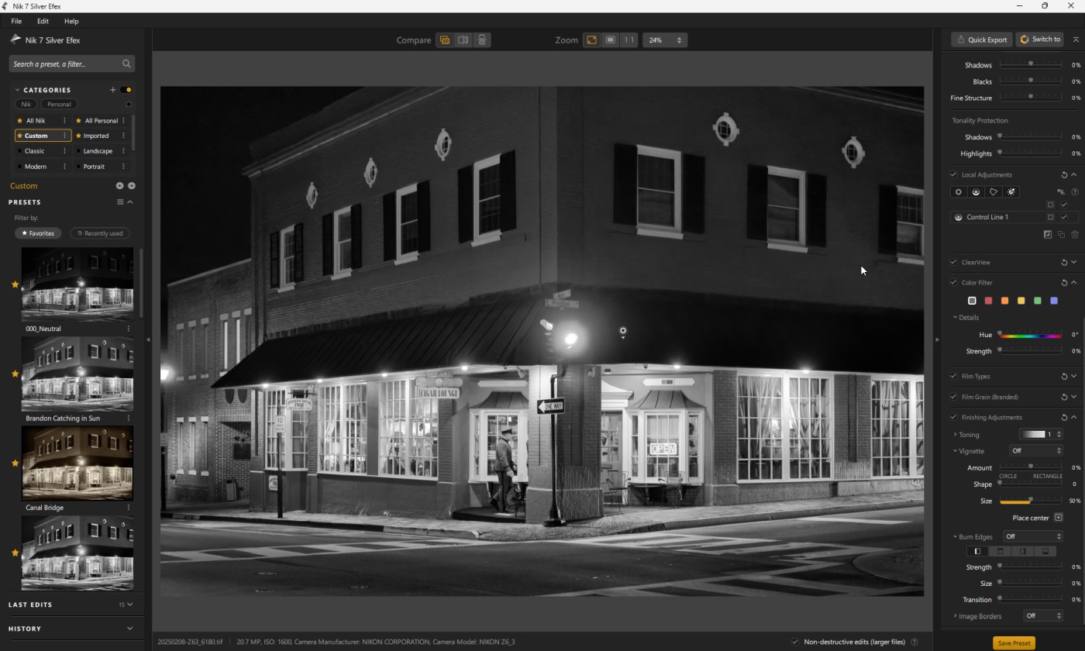This screenshot has width=1085, height=651.
Task: Open the Vignette preset dropdown
Action: pos(1035,451)
